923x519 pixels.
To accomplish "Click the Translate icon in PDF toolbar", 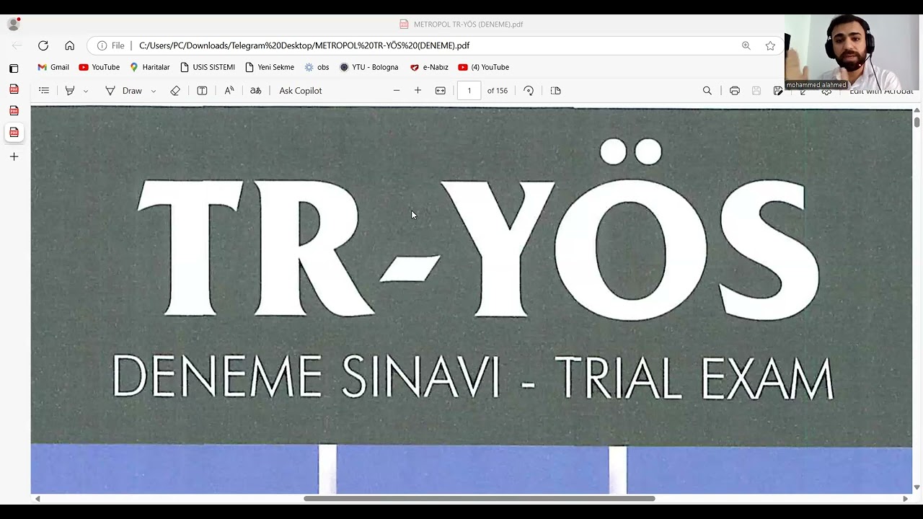I will [255, 91].
